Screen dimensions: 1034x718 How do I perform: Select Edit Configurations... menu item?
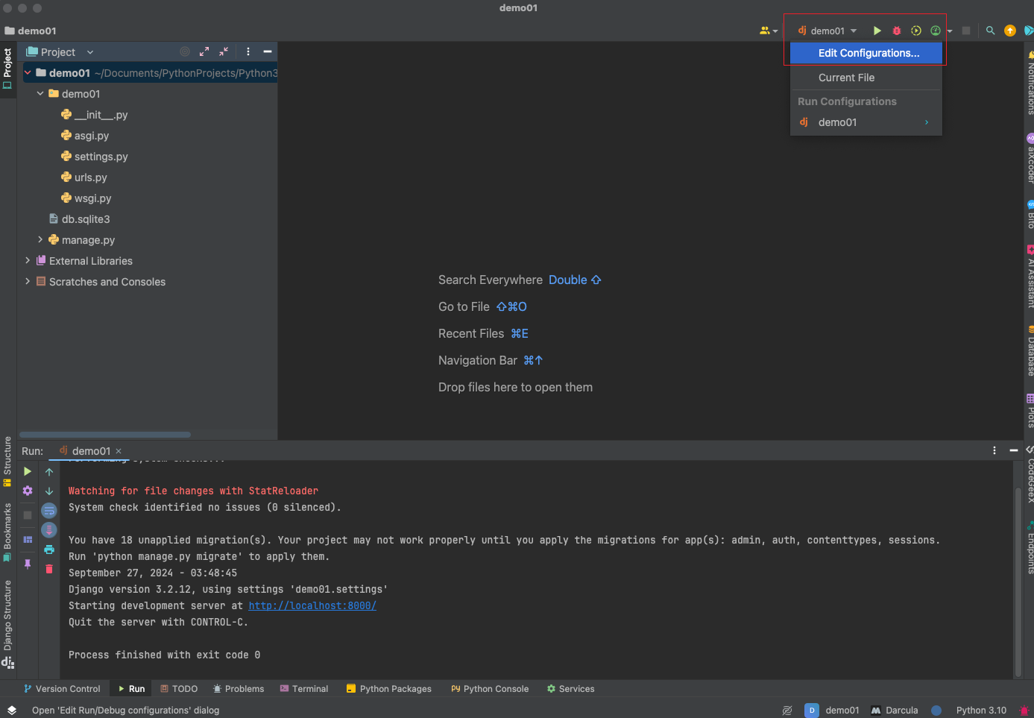(x=866, y=53)
